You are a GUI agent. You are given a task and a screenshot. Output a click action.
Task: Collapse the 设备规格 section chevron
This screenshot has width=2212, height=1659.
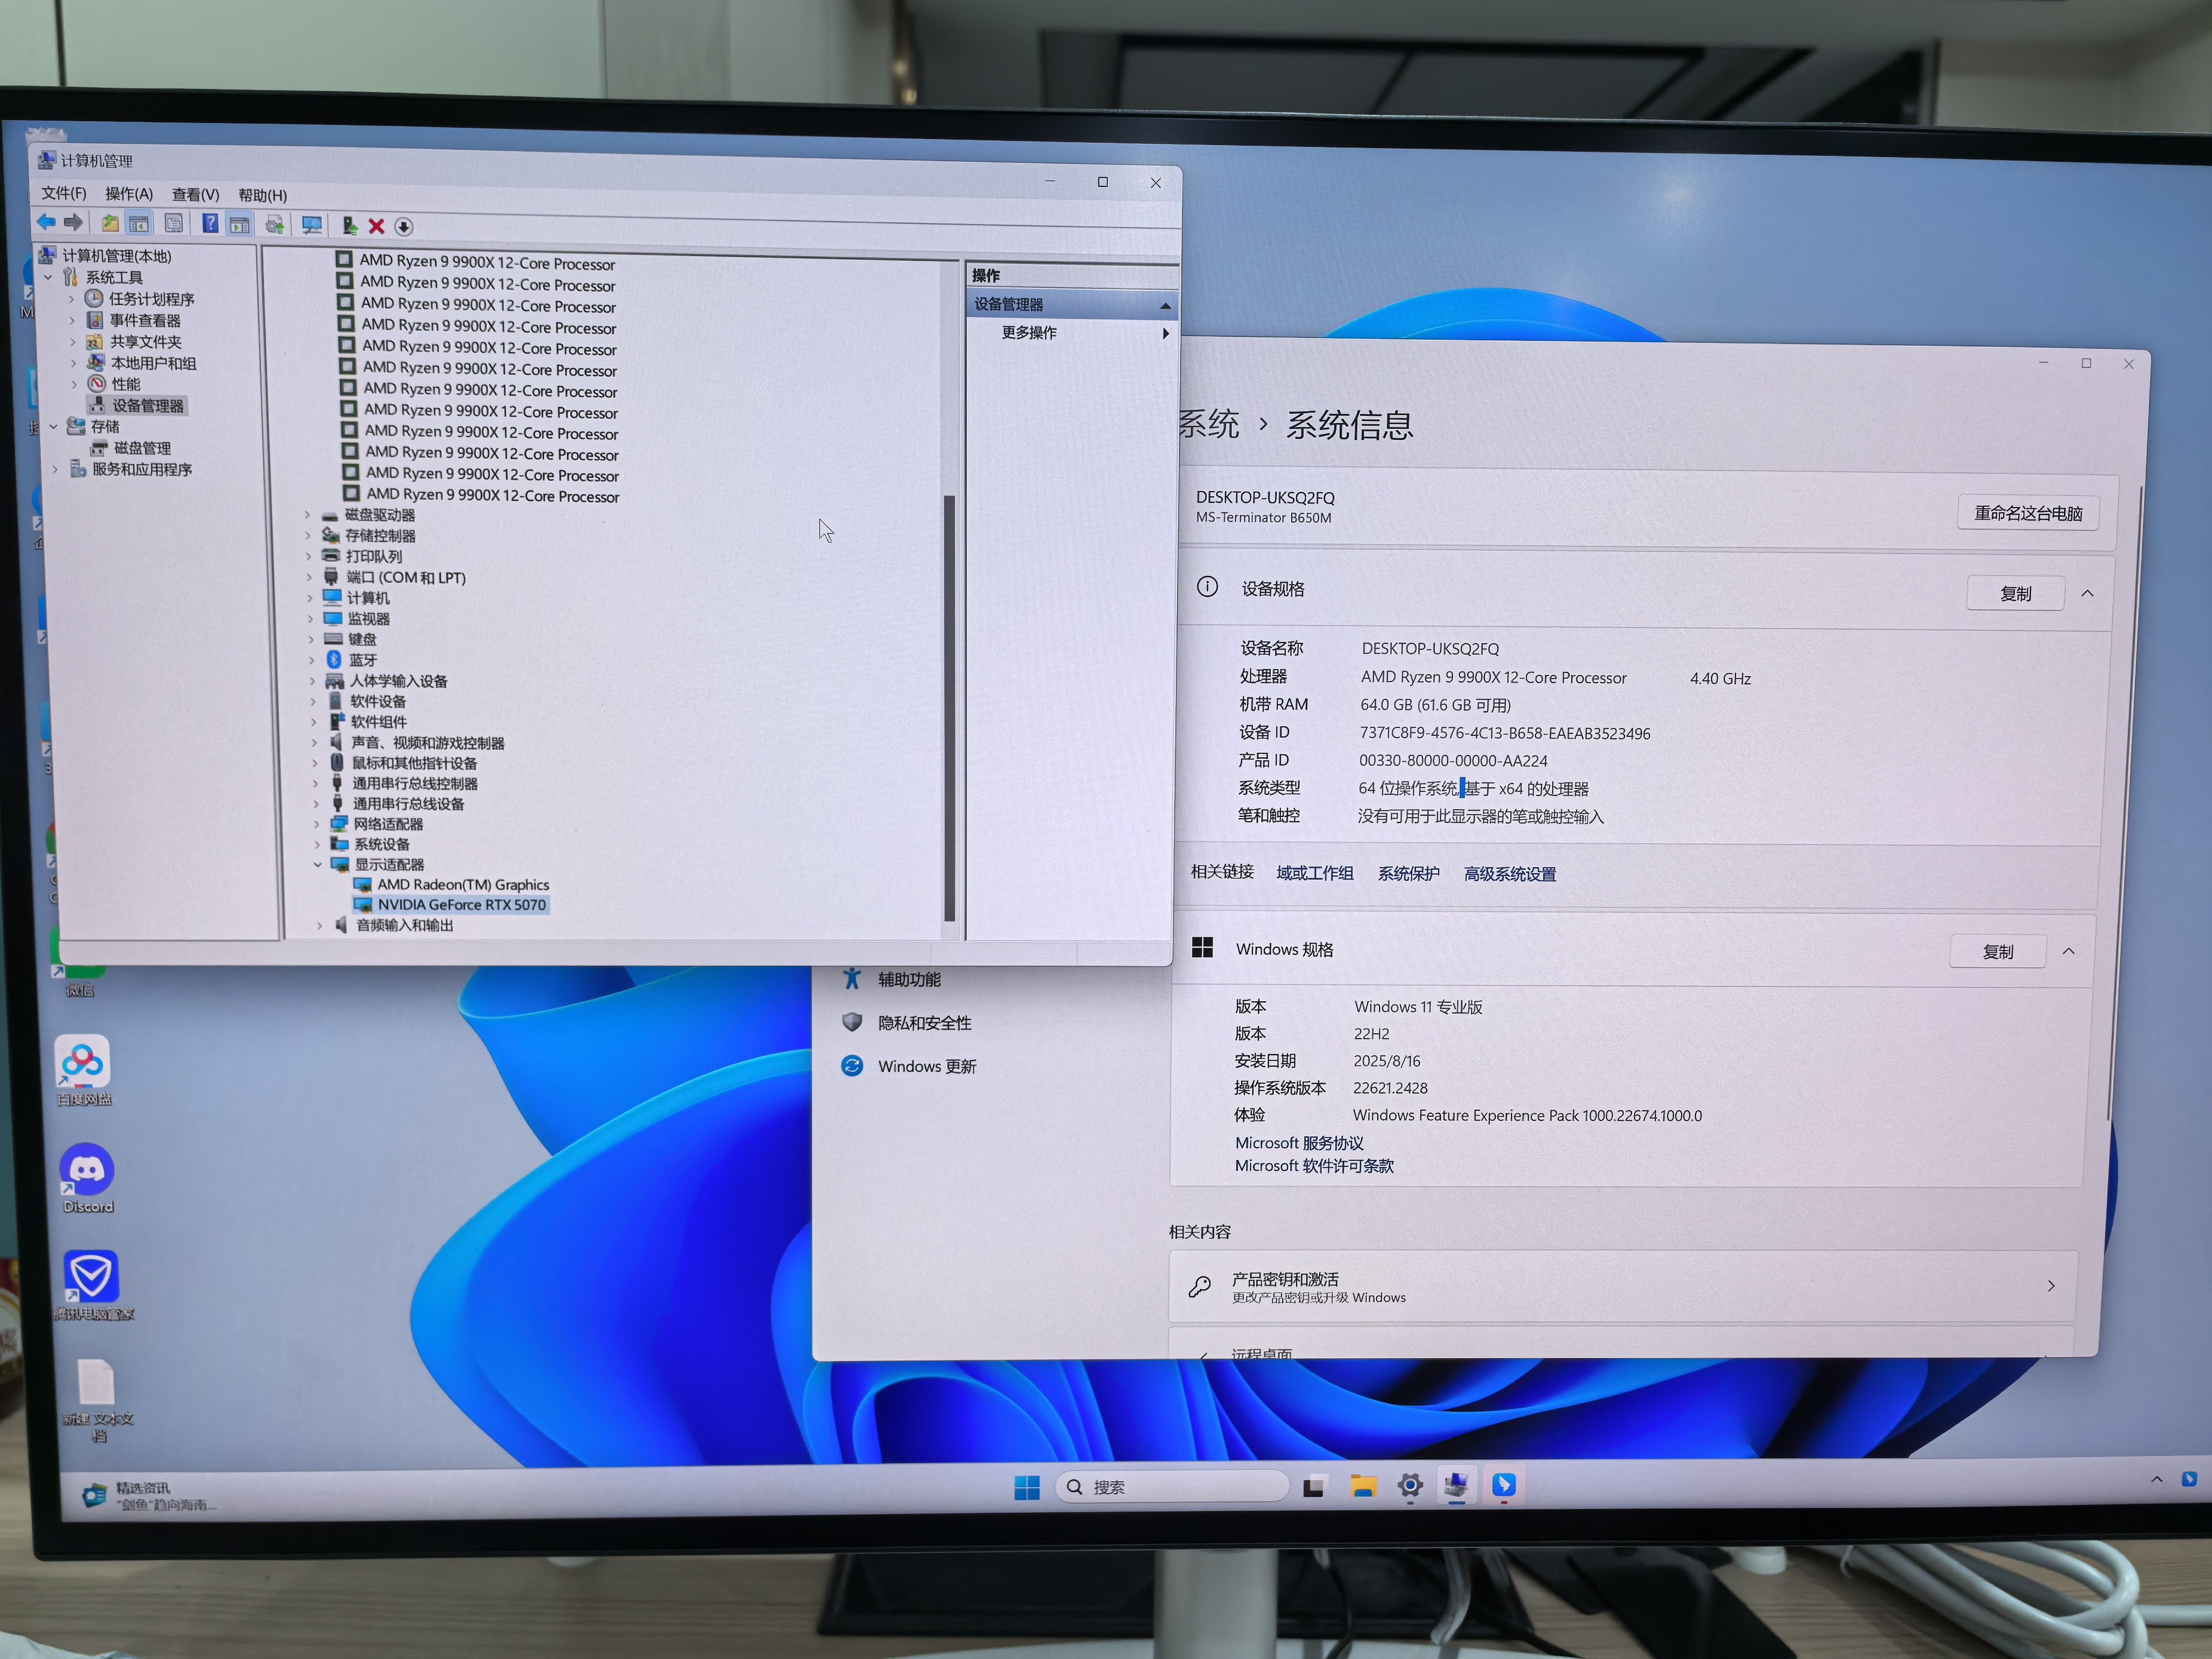(x=2087, y=593)
